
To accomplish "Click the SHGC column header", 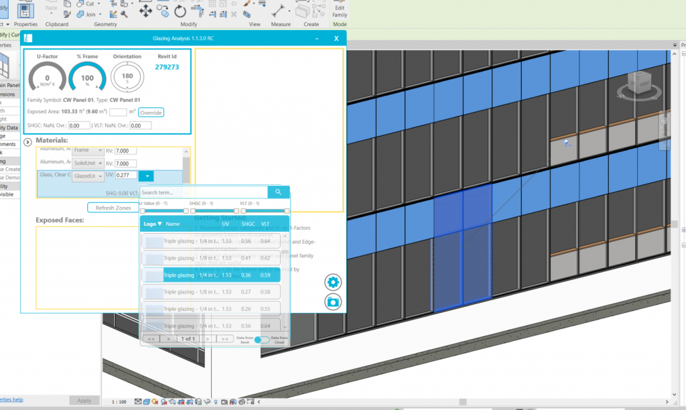I will (x=248, y=224).
